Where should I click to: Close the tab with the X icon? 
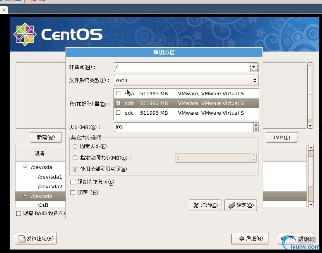click(x=4, y=10)
